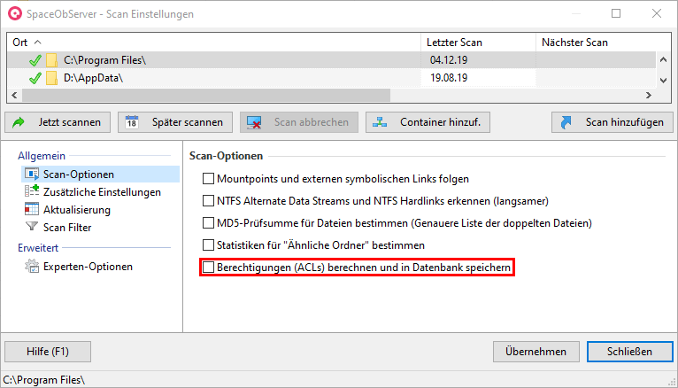678x388 pixels.
Task: Click last scan date 04.12.19
Action: (x=449, y=60)
